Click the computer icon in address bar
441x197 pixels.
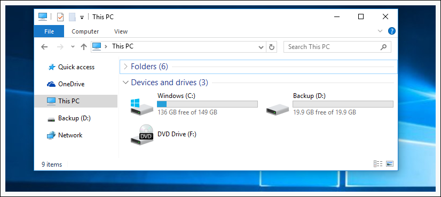(97, 46)
